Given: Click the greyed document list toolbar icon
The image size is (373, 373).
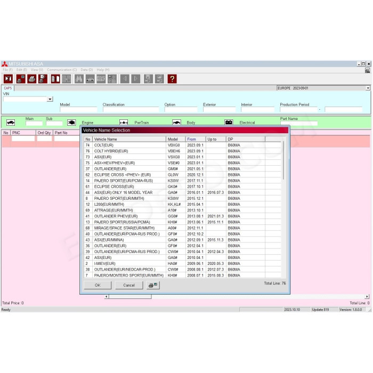Looking at the screenshot, I should [x=67, y=79].
